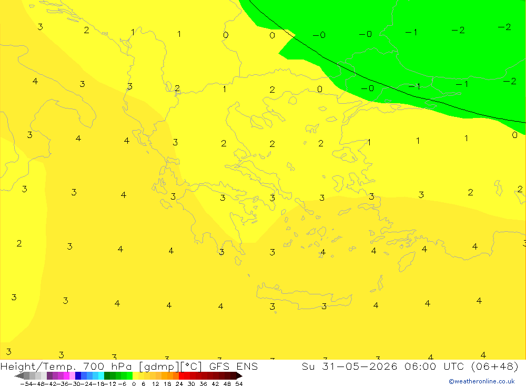This screenshot has width=526, height=386.
Task: Click the '-6' legend scale label
Action: [122, 384]
